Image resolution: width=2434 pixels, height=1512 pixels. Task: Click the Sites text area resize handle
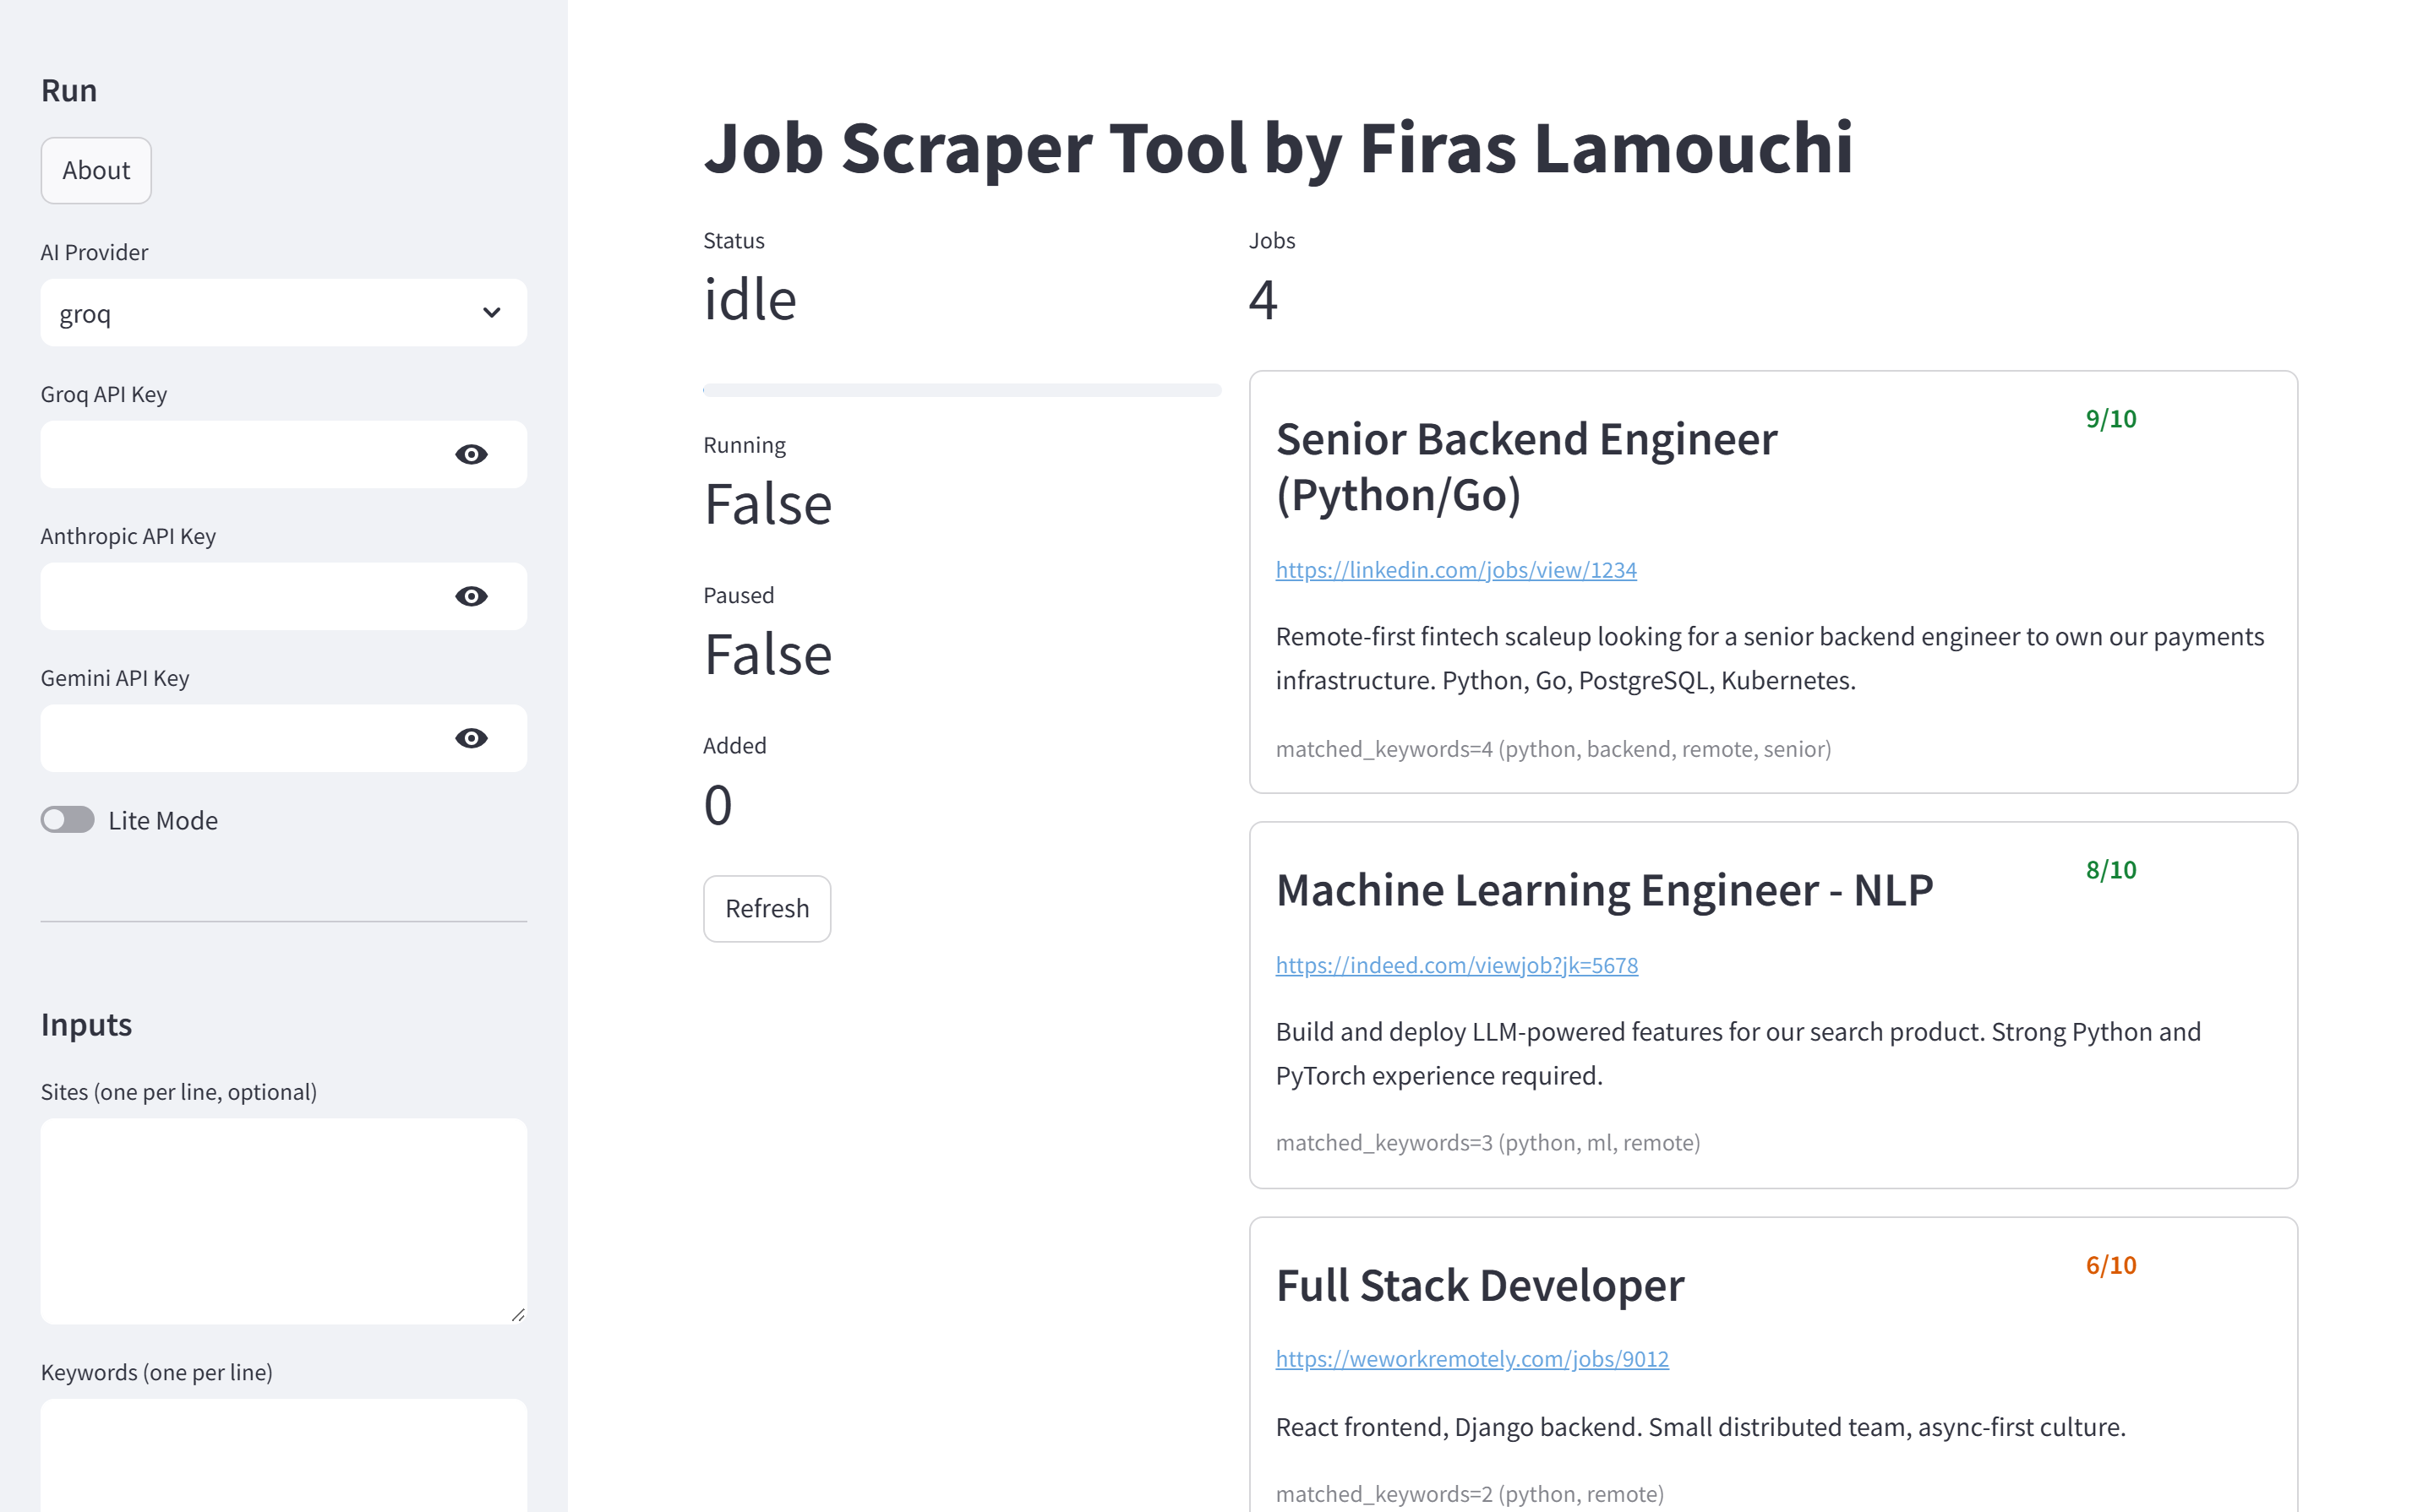point(517,1314)
